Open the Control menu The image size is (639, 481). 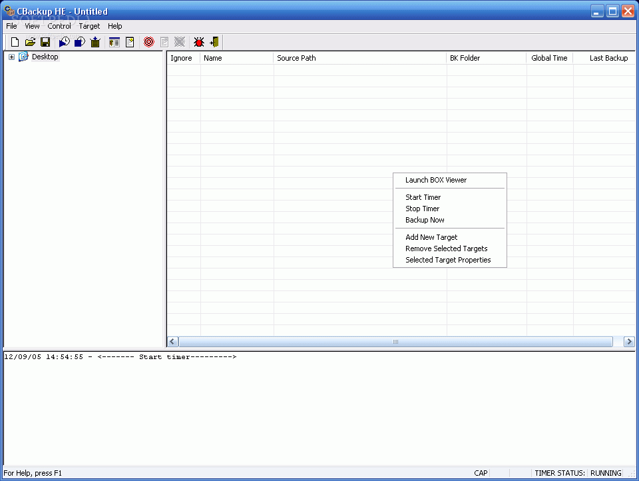point(59,26)
